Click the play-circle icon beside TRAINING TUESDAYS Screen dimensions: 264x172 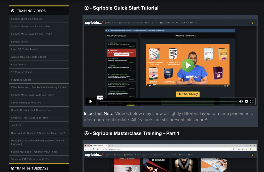pos(13,168)
